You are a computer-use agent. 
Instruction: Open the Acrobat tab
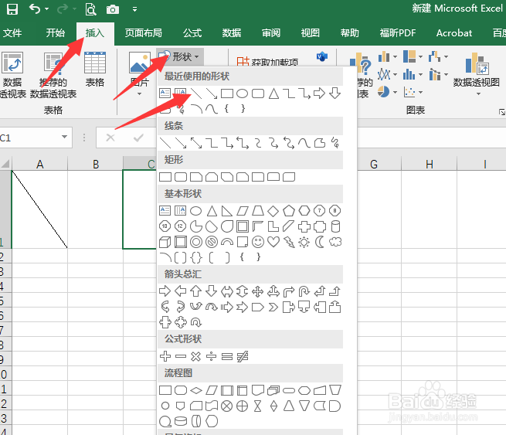(x=454, y=33)
